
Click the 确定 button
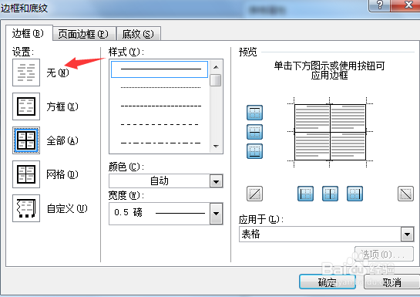(328, 282)
